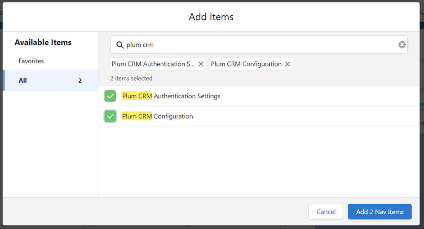Select the Plum CRM Authentication S... pill text
The width and height of the screenshot is (424, 229).
point(153,64)
